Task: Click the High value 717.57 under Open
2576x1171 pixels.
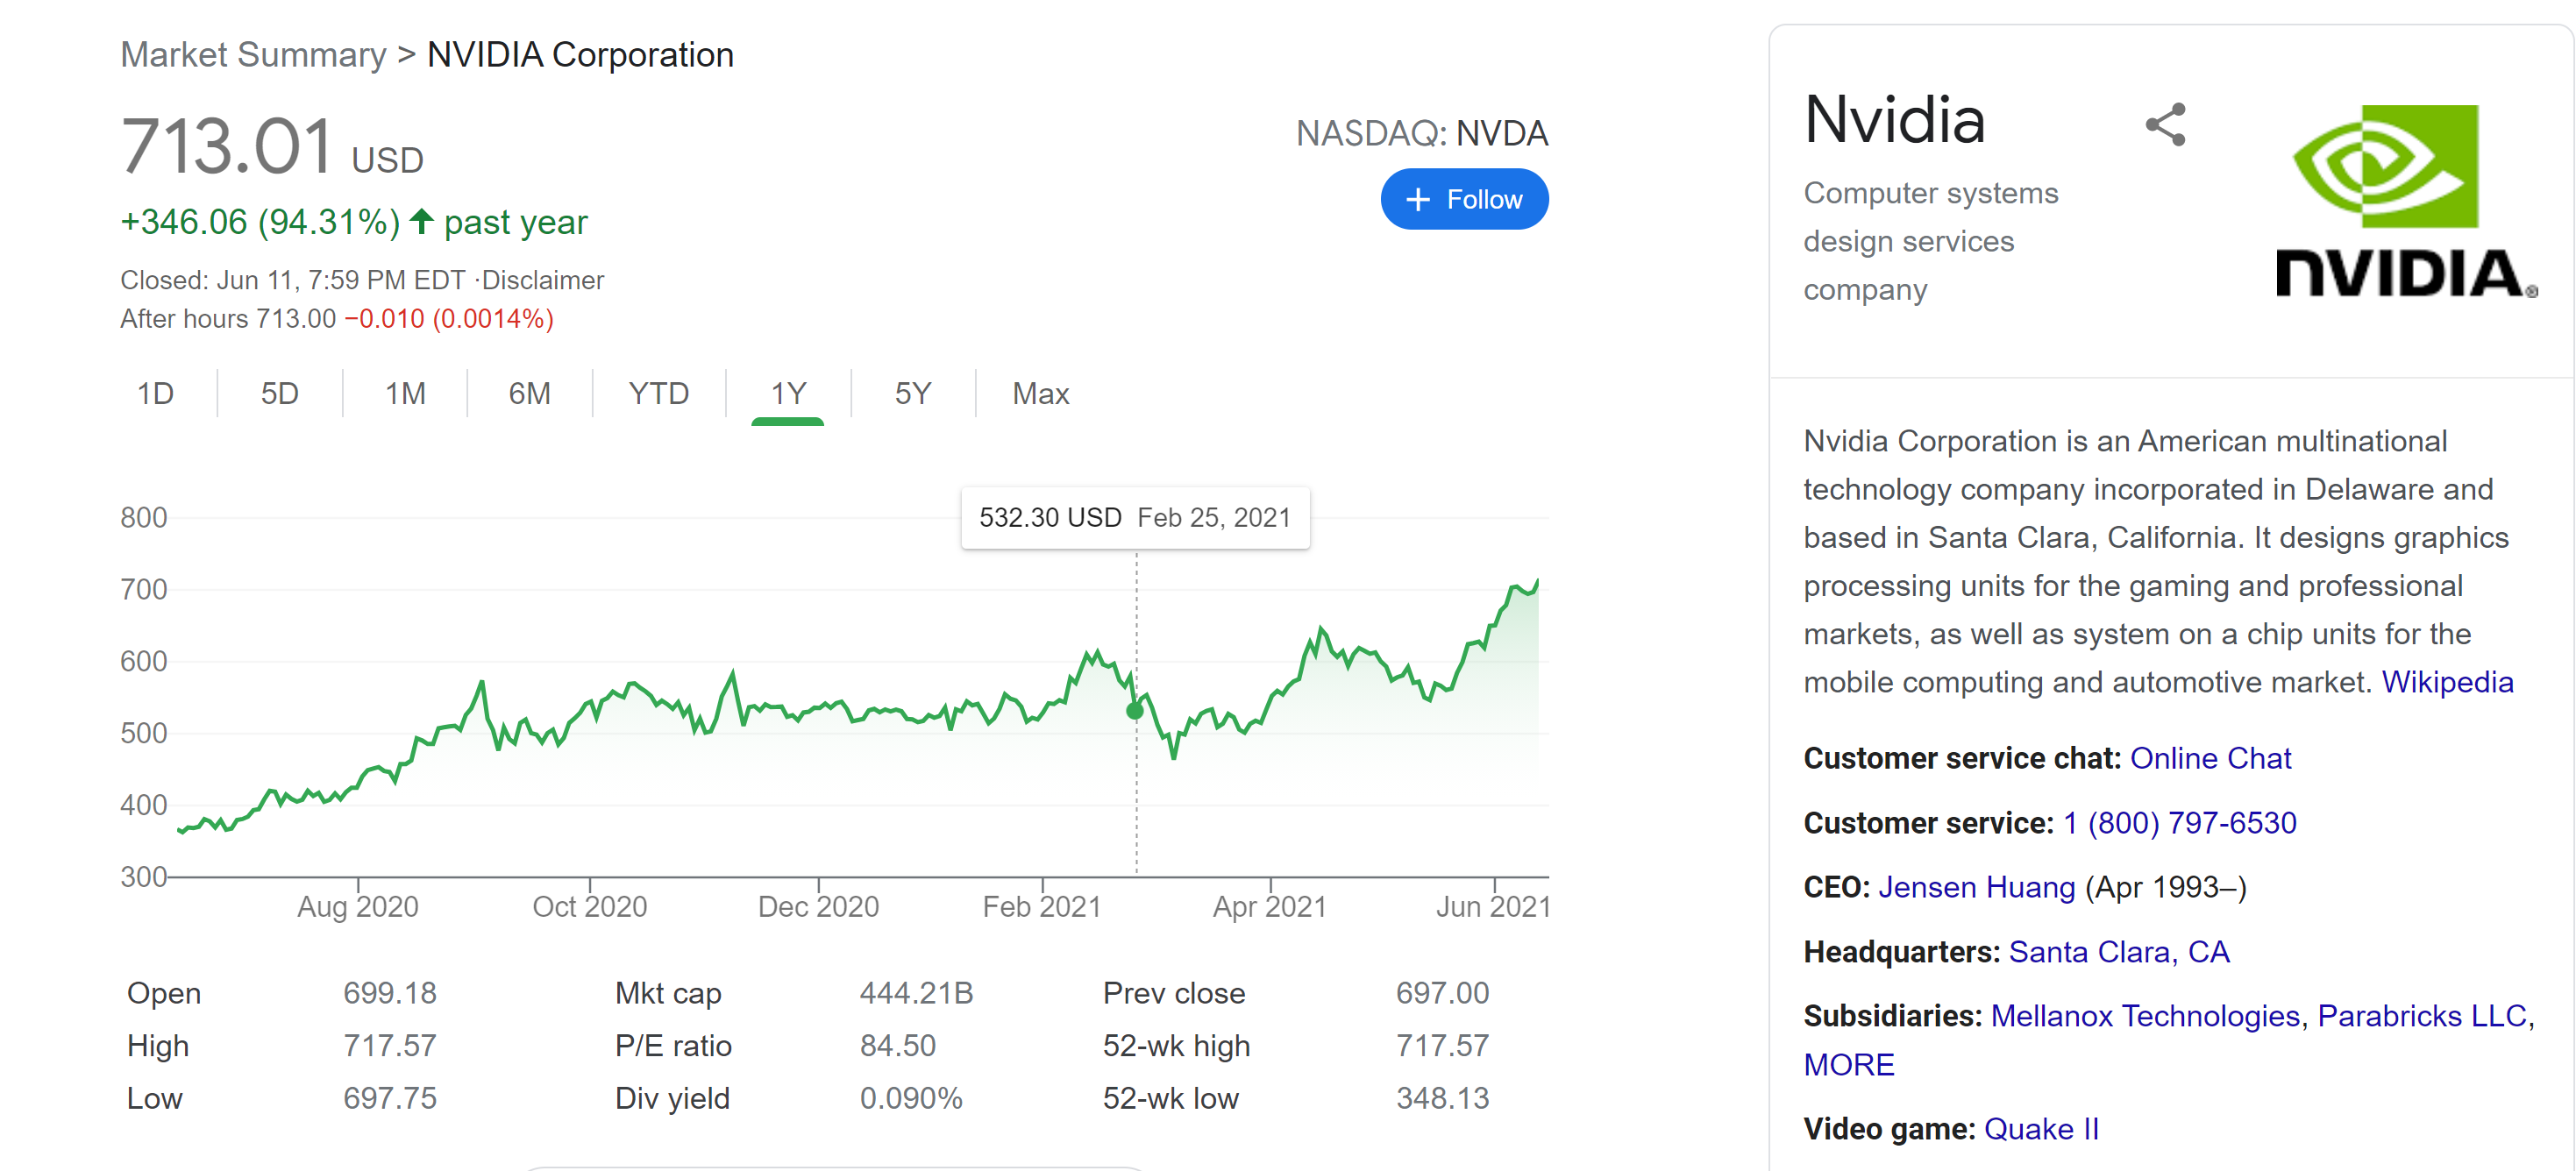Action: click(390, 1046)
